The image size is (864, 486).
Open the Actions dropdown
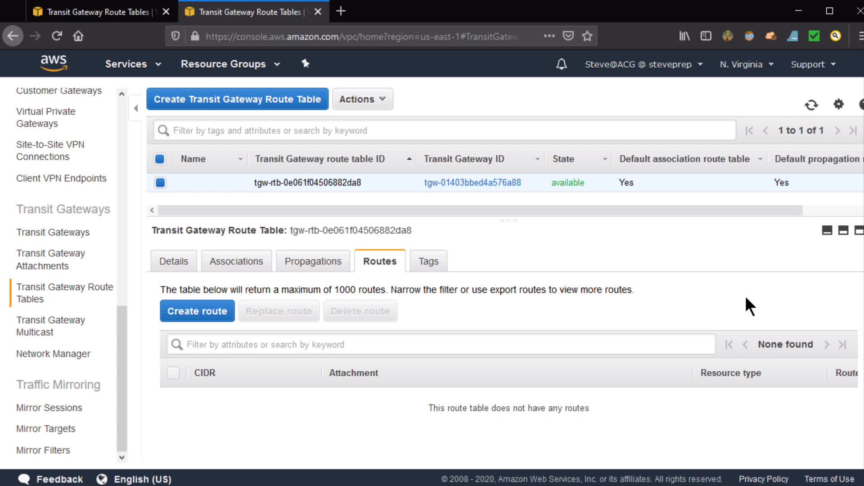(x=362, y=99)
